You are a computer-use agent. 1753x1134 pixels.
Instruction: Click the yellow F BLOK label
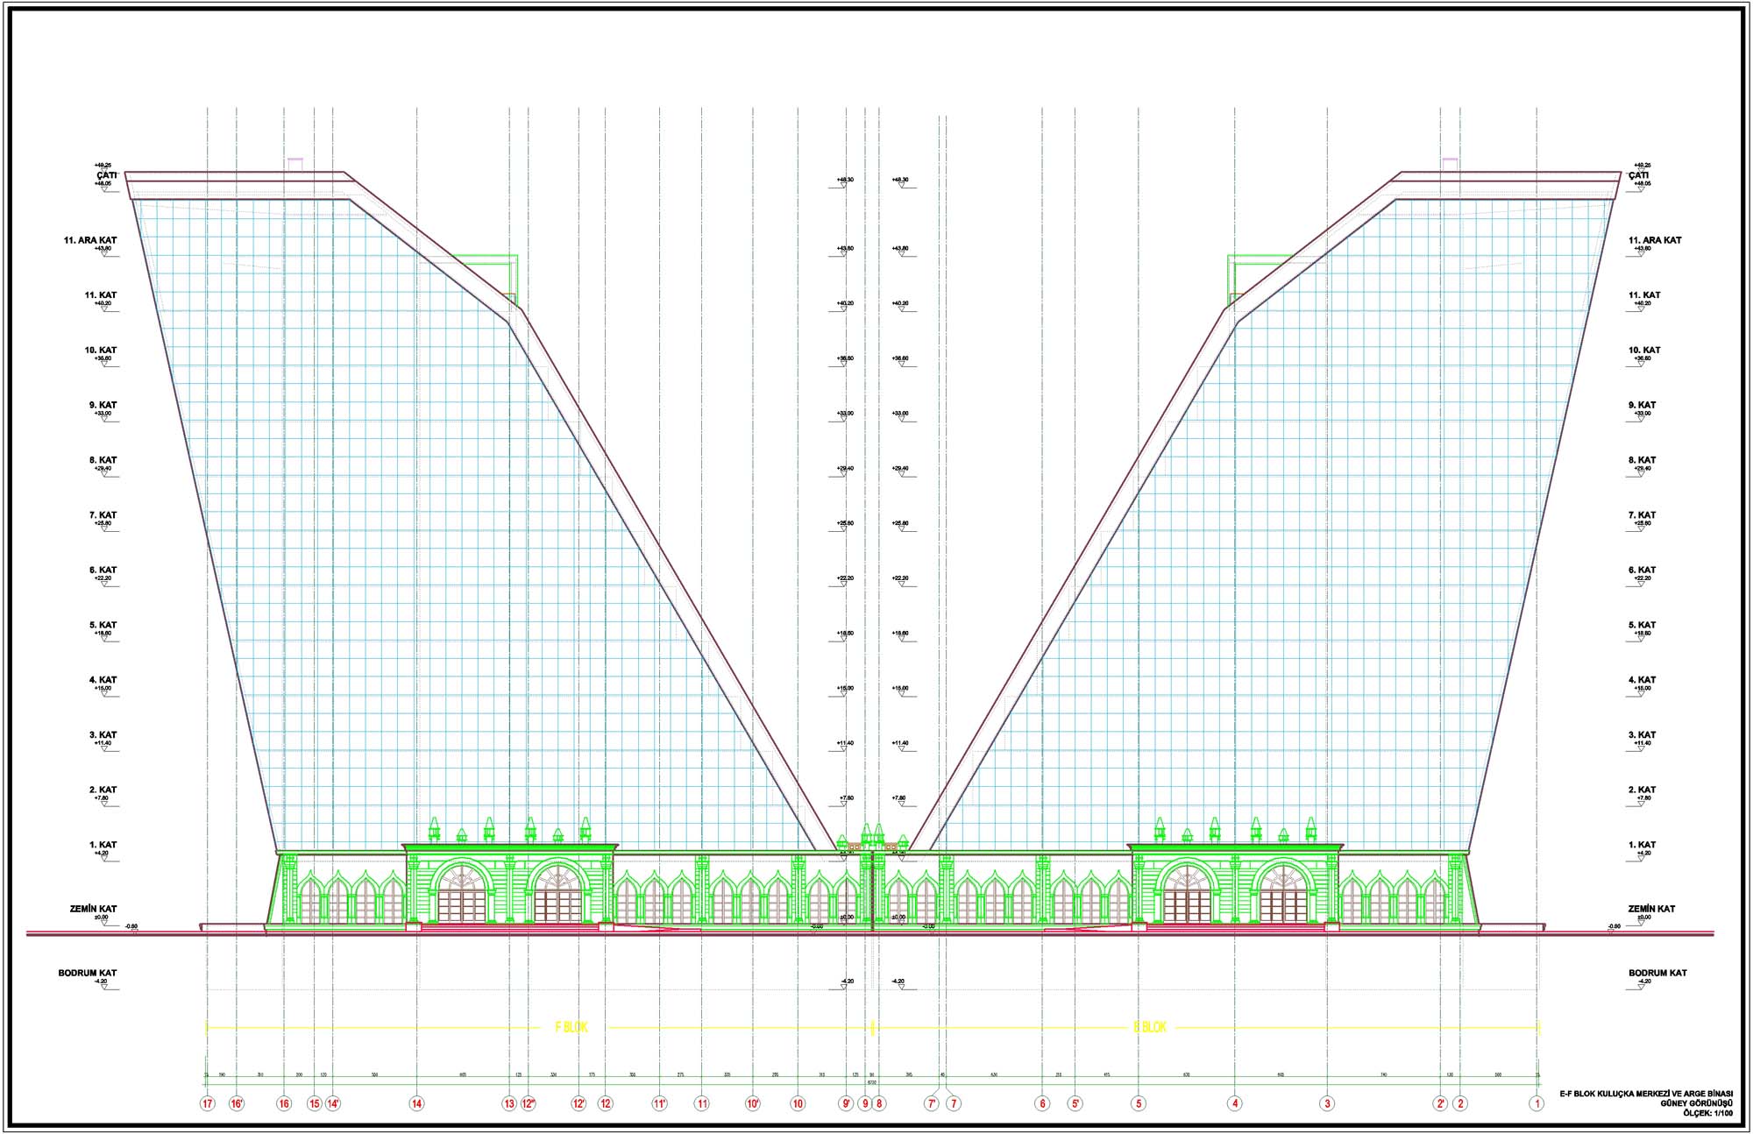coord(571,1027)
